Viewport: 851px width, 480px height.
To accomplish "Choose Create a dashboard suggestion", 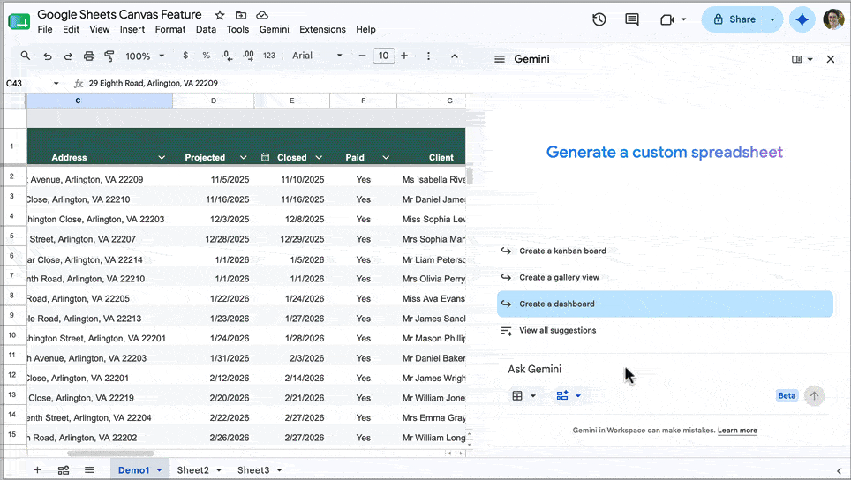I will pyautogui.click(x=665, y=304).
